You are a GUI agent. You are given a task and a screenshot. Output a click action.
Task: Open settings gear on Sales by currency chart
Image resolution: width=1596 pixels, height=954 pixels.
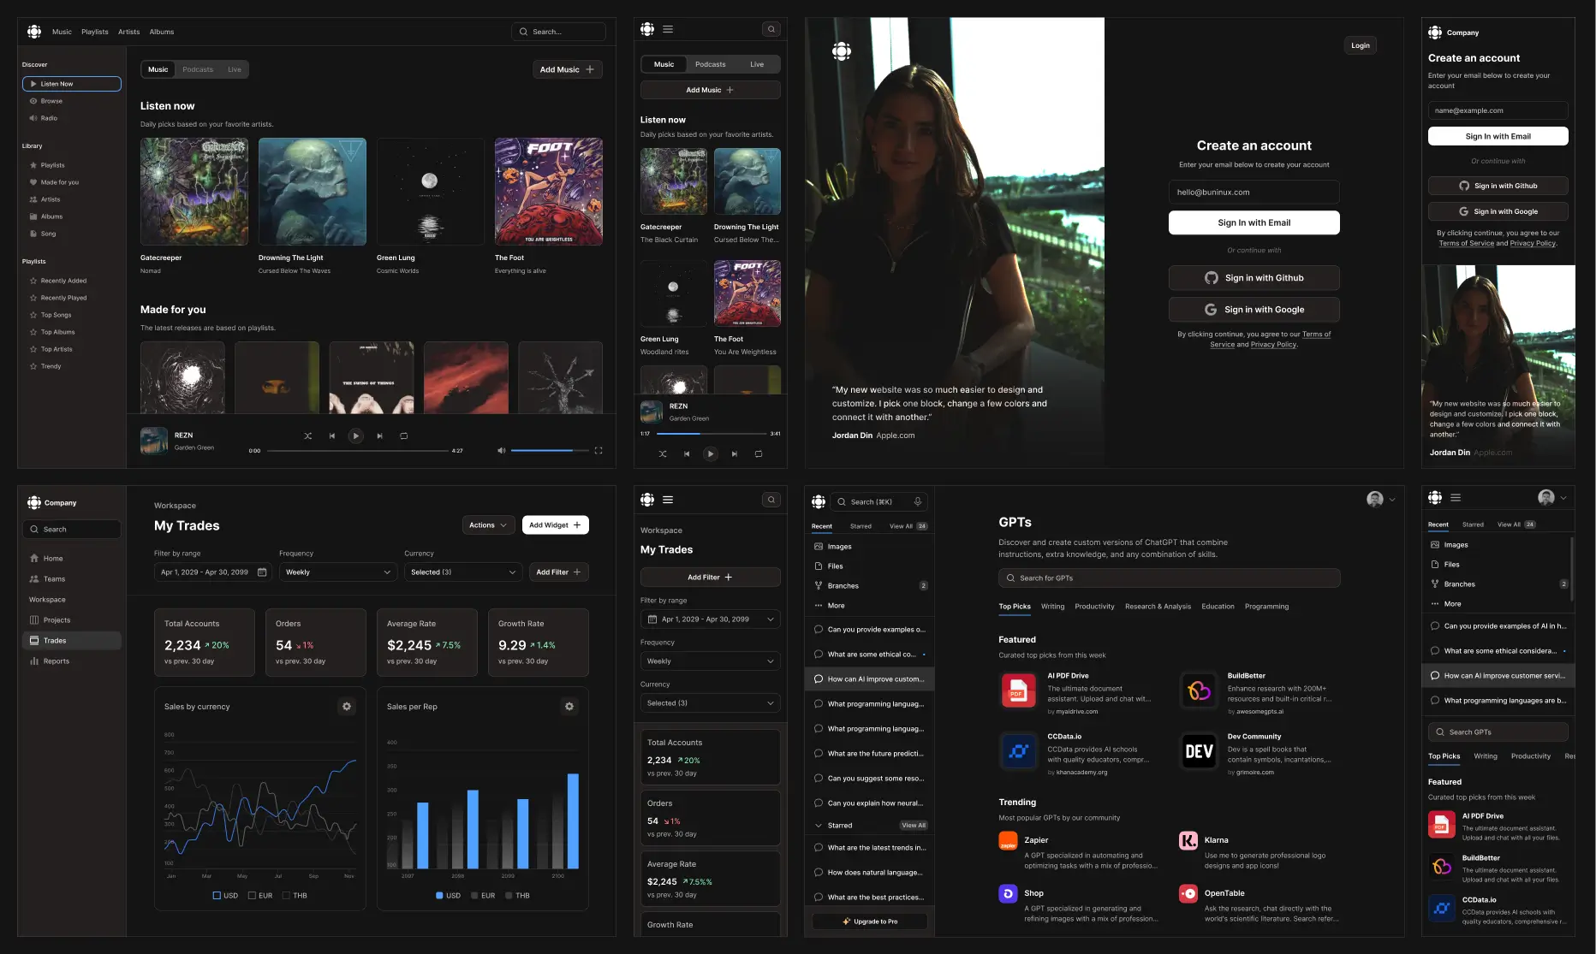(x=347, y=707)
